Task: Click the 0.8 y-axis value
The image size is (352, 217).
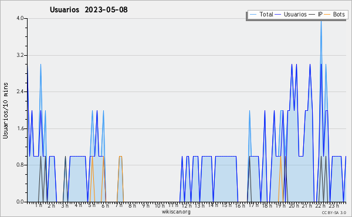Action: (x=20, y=165)
